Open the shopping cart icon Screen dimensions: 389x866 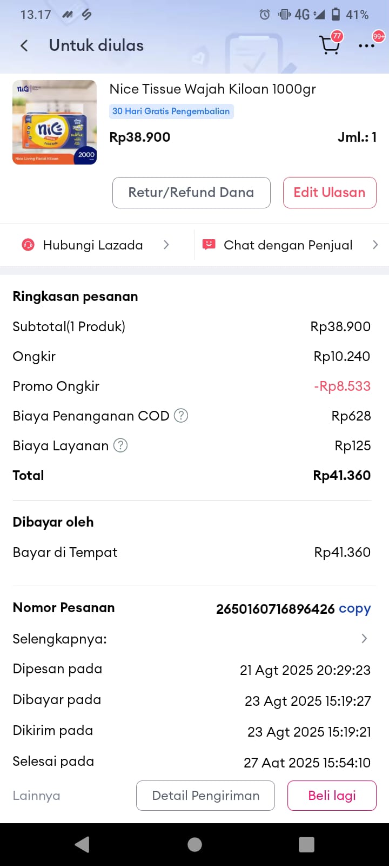(329, 45)
